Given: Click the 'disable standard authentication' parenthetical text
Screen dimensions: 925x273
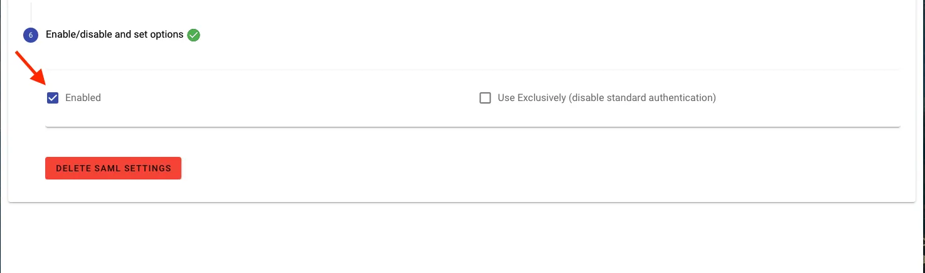Looking at the screenshot, I should click(x=642, y=98).
